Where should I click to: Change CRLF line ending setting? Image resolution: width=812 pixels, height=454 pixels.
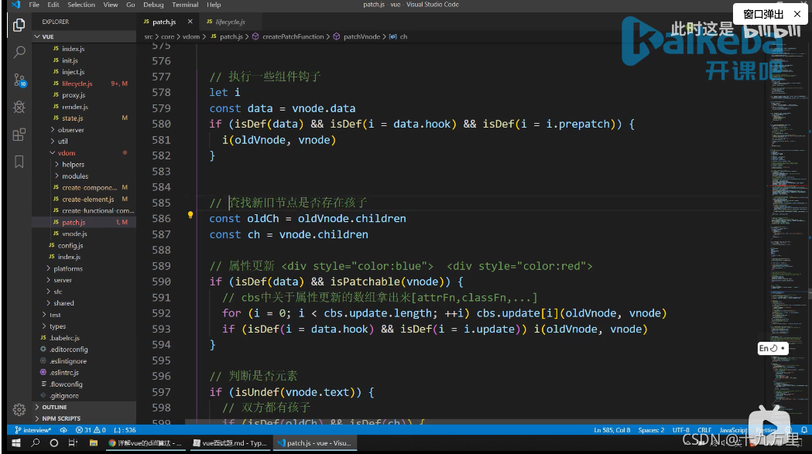[x=705, y=430]
